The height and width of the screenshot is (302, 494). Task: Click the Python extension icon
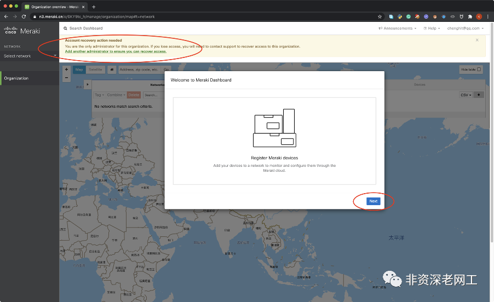tap(400, 16)
